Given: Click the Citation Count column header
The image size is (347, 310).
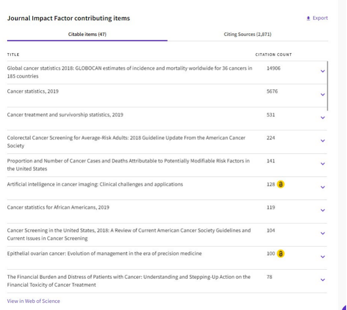Looking at the screenshot, I should point(273,55).
